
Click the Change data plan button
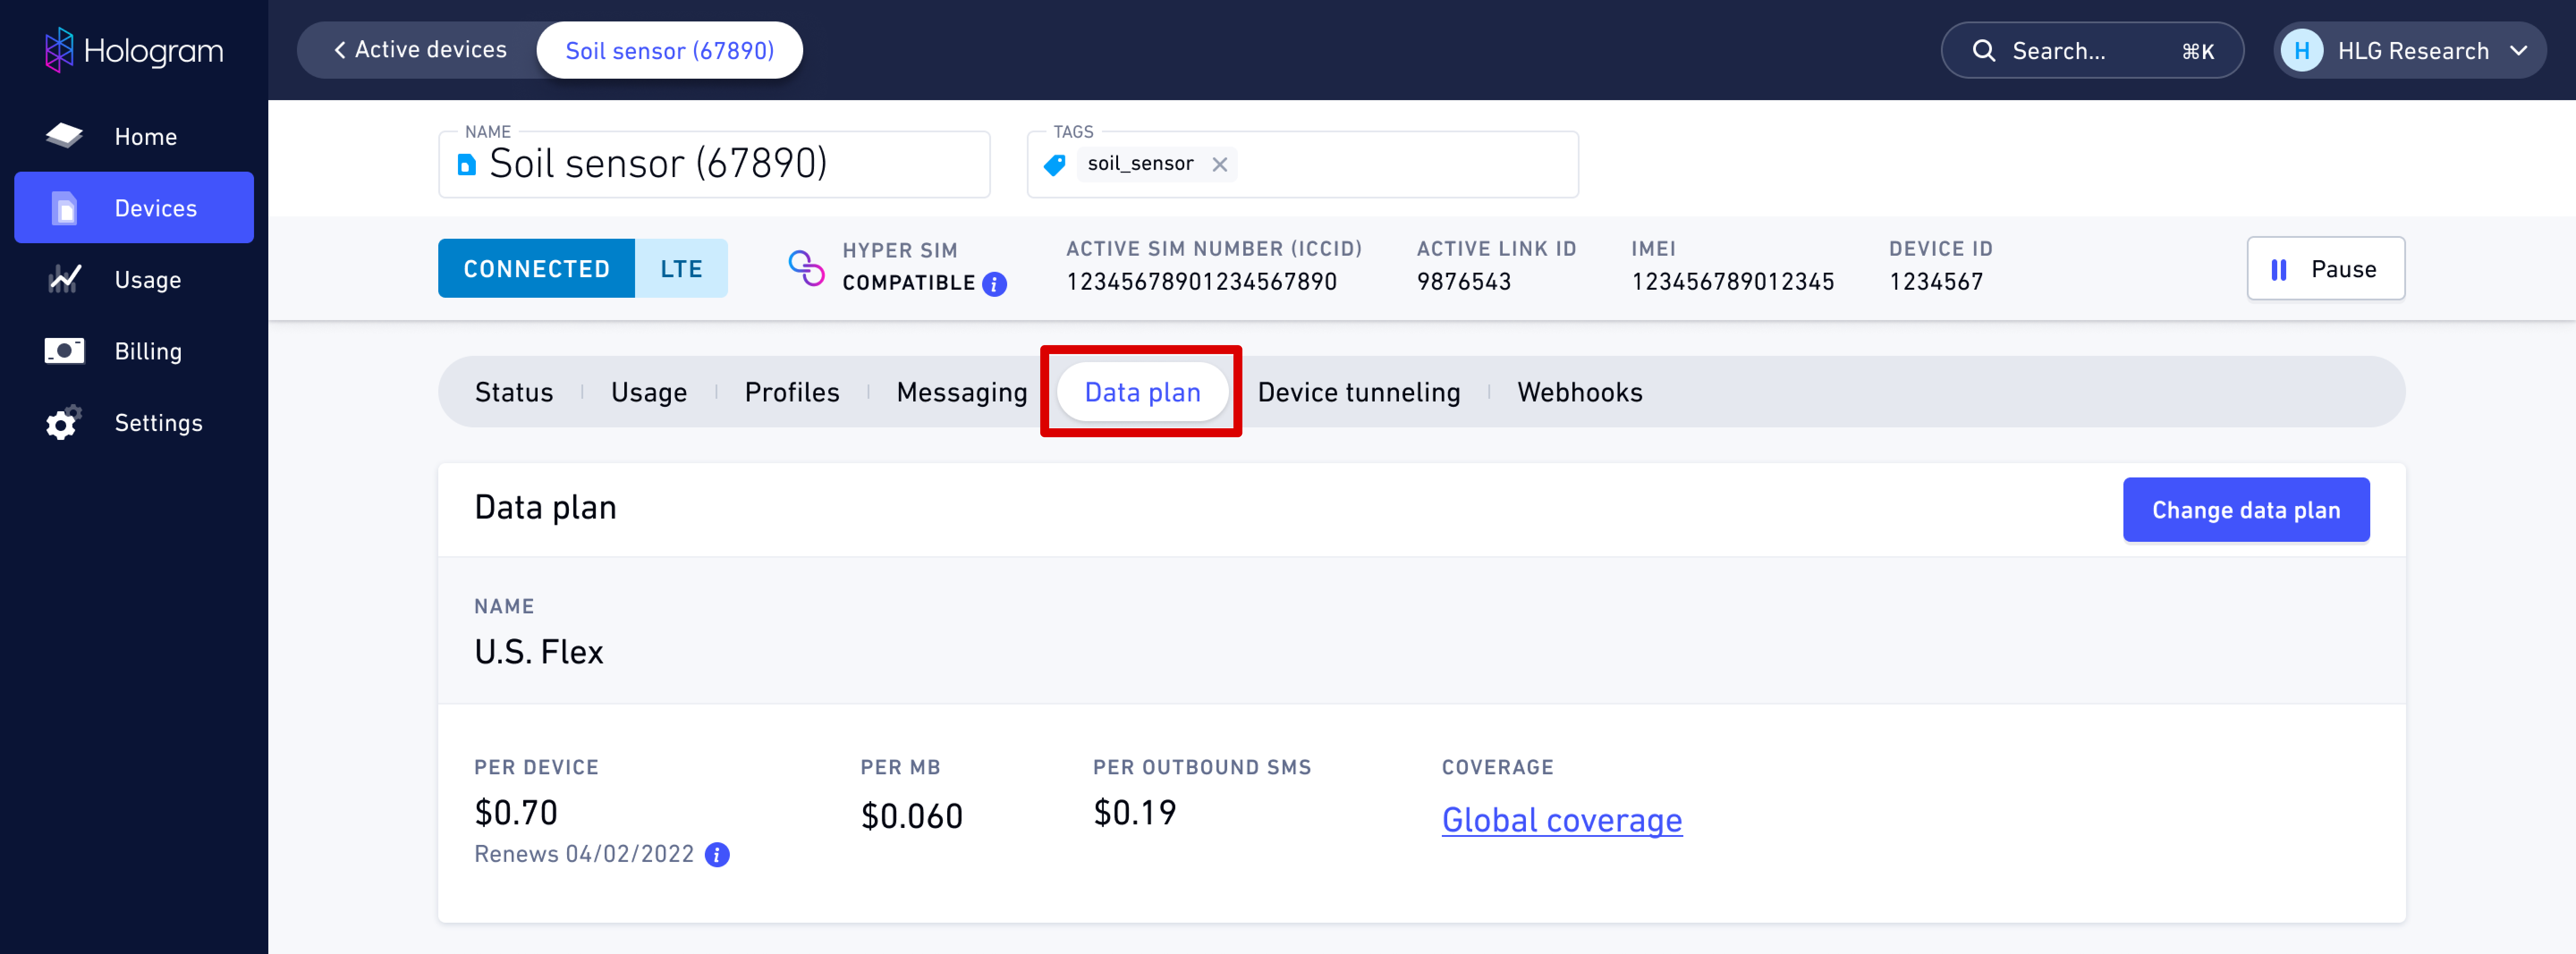click(2246, 510)
